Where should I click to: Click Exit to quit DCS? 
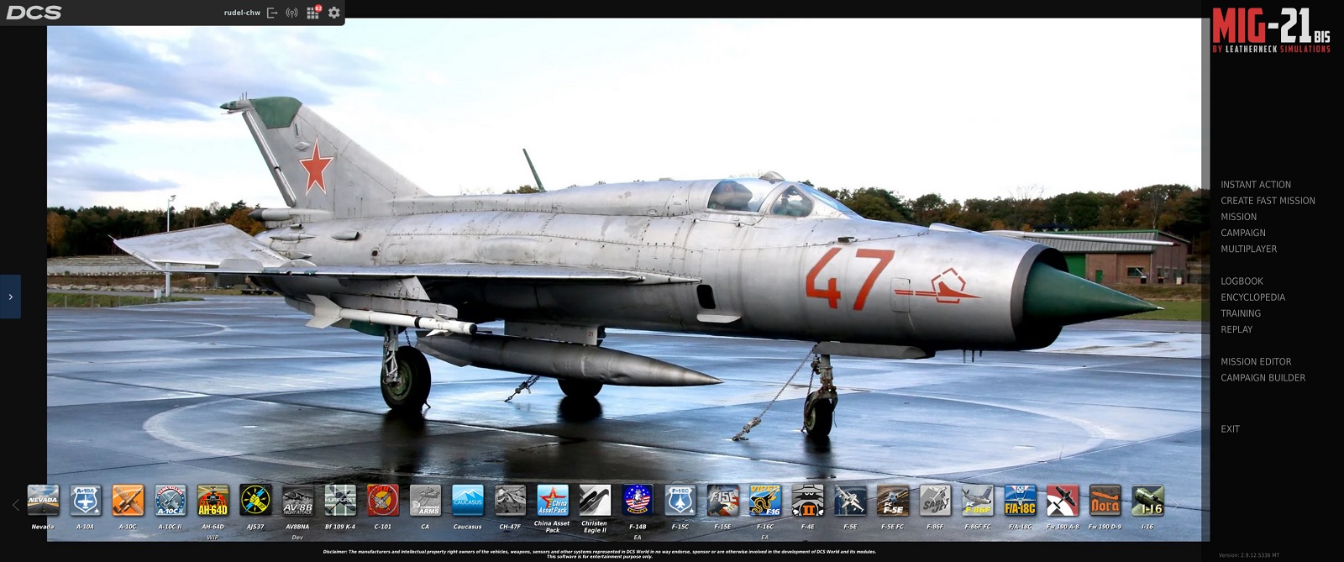(x=1230, y=429)
